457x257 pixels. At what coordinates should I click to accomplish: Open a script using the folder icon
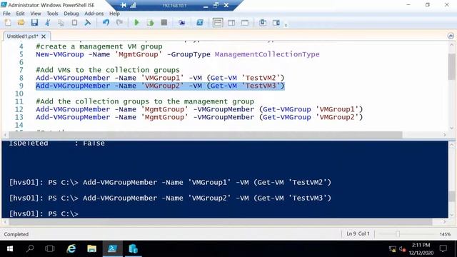click(x=21, y=23)
